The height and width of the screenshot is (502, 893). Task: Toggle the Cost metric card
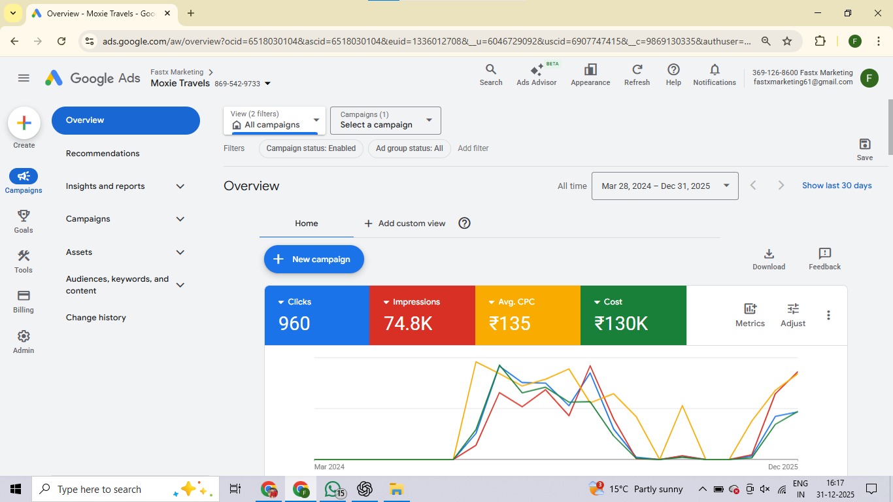[x=633, y=314]
